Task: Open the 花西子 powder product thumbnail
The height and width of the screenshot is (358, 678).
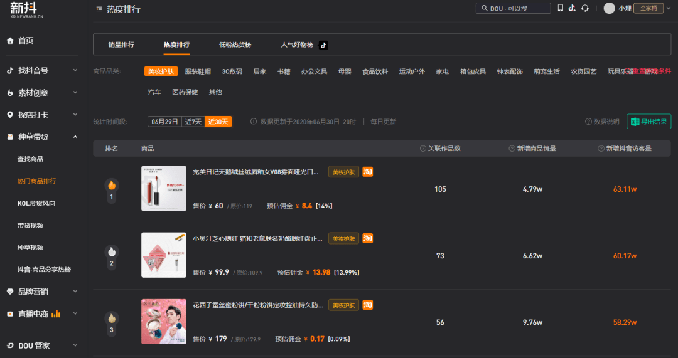Action: tap(164, 322)
